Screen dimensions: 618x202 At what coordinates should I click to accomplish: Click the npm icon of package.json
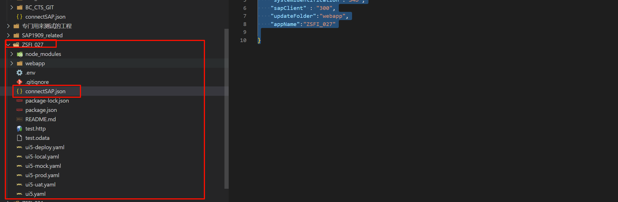coord(19,110)
